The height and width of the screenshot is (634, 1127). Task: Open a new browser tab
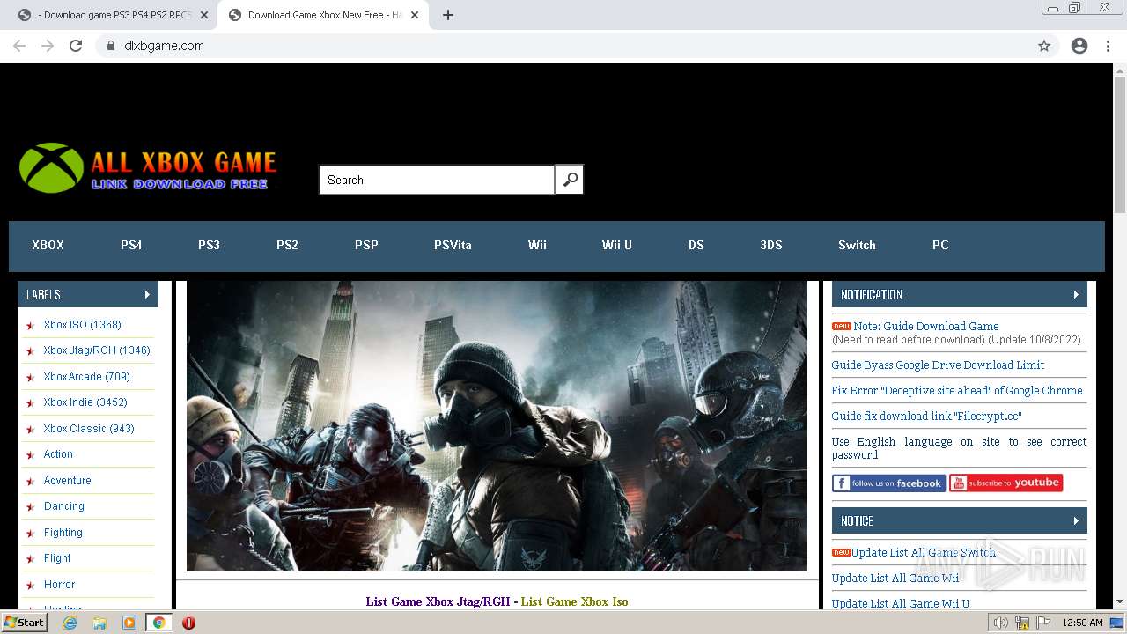tap(448, 15)
